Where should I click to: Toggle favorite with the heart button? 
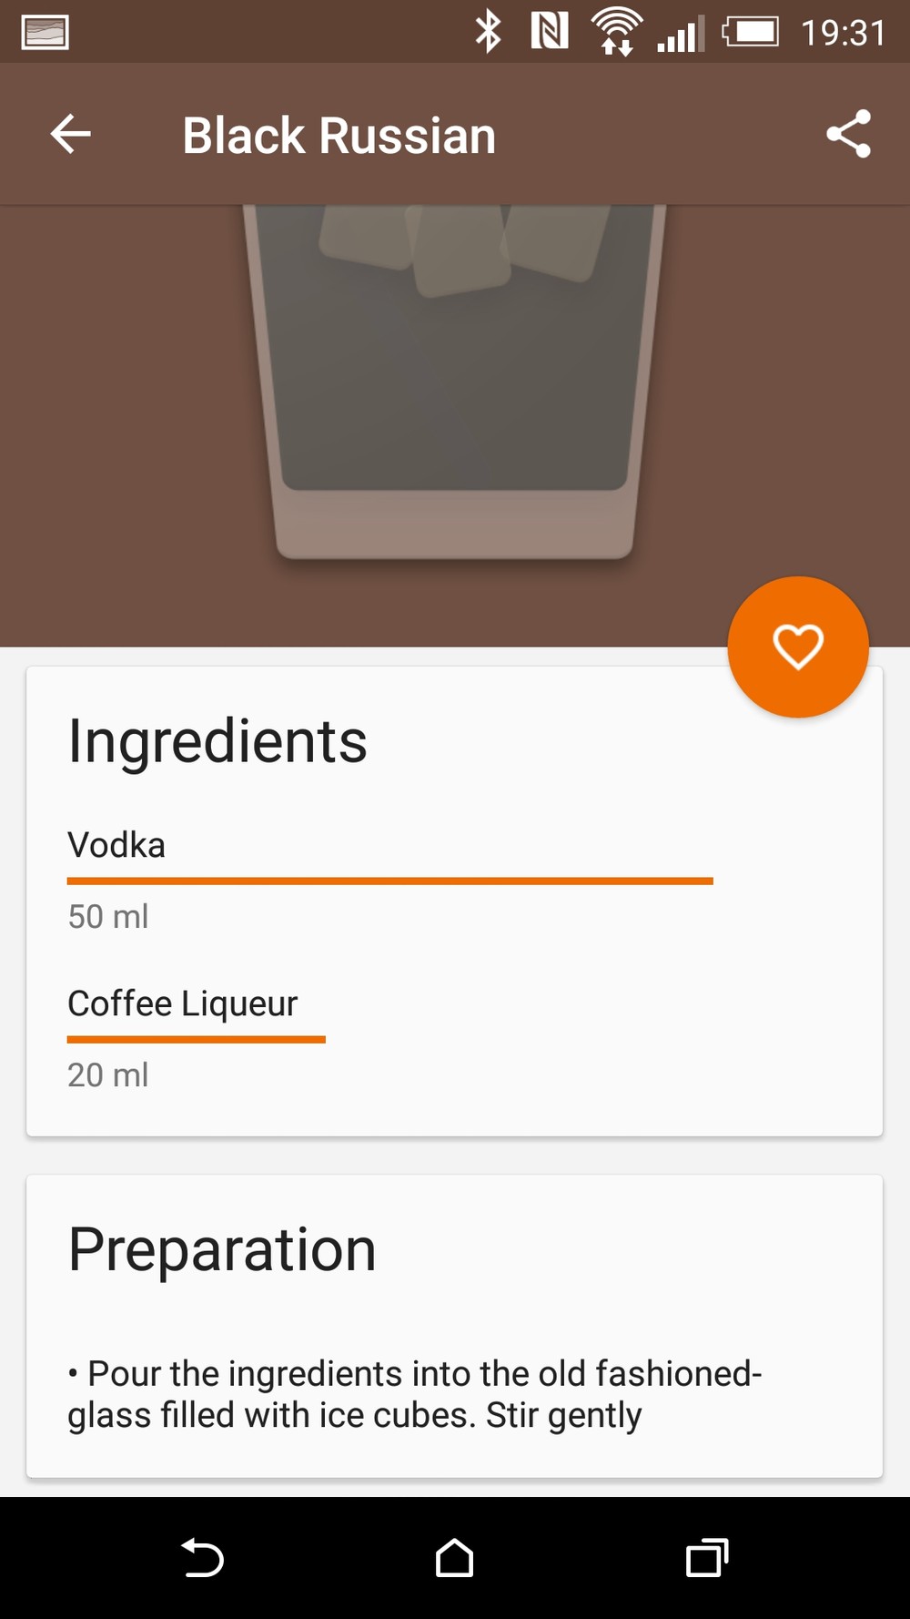tap(798, 647)
